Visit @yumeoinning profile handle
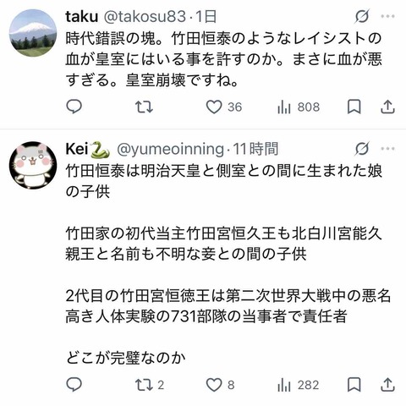406x406 pixels. point(171,149)
